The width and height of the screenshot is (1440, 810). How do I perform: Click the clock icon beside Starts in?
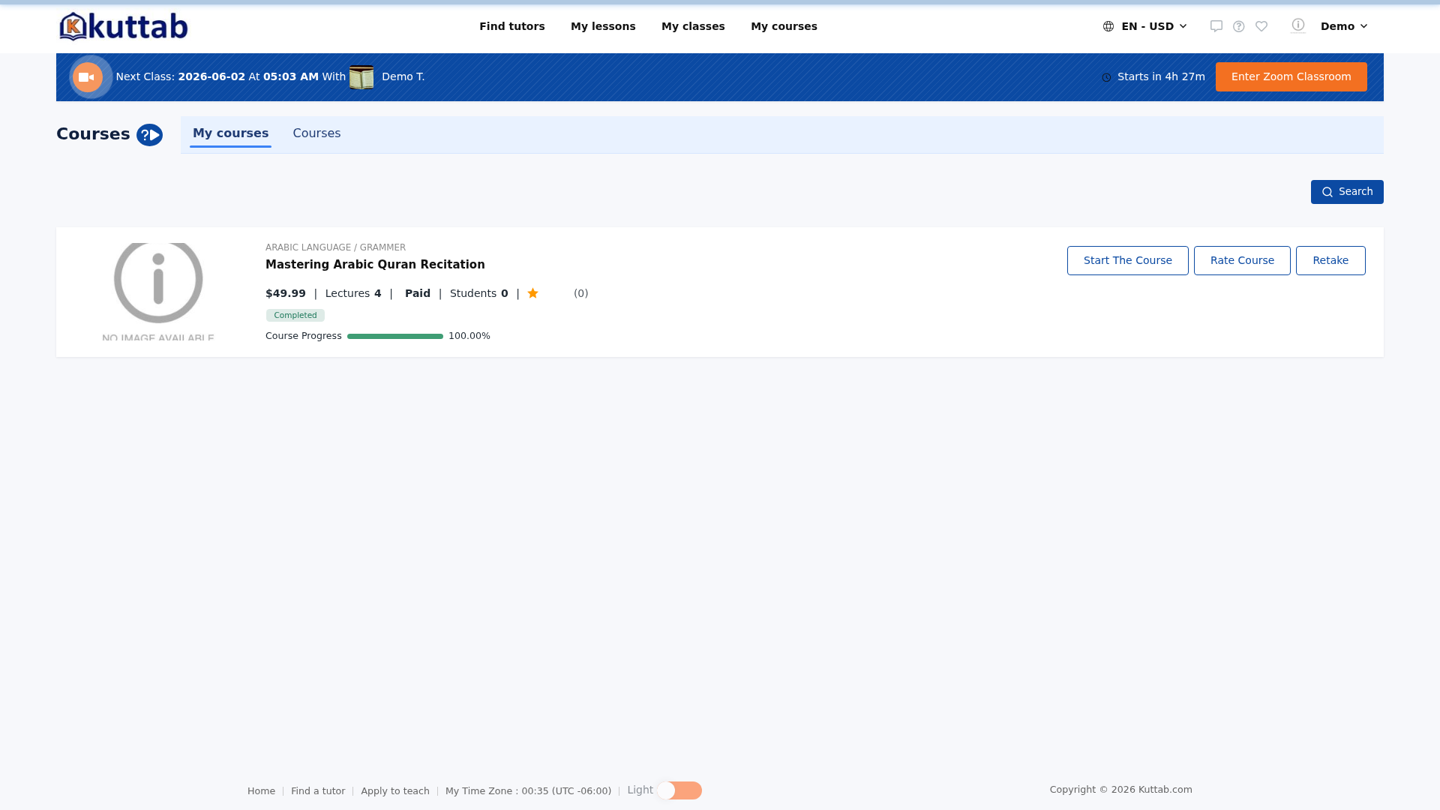(1106, 77)
